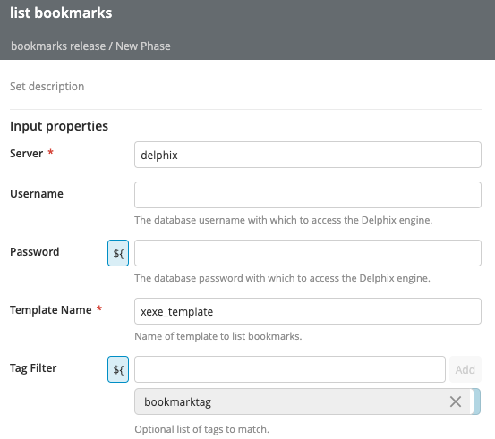Focus the Server field containing delphix
Image resolution: width=495 pixels, height=439 pixels.
tap(308, 155)
